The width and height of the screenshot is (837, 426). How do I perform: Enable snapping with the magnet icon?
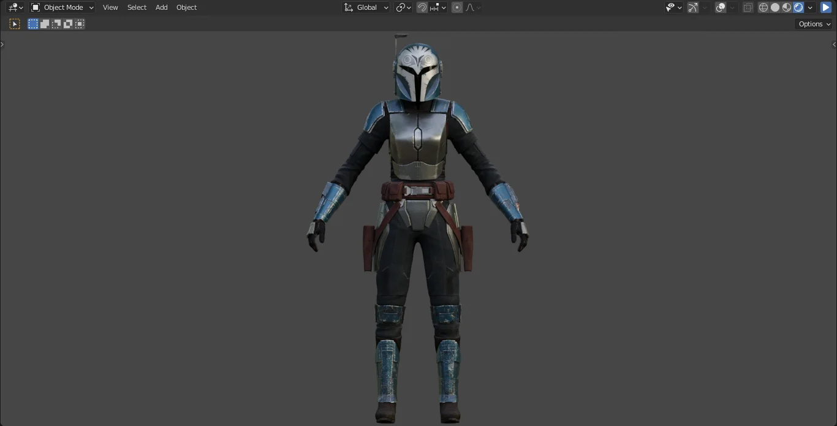pos(422,7)
